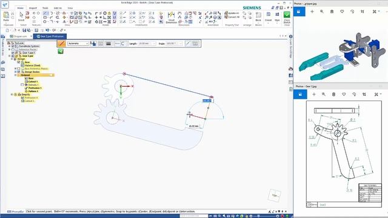Favorite the gripper.jpg photo with the heart icon
The image size is (388, 218).
[x=342, y=12]
